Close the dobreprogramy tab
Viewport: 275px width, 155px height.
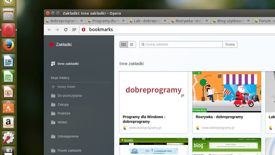coord(82,21)
